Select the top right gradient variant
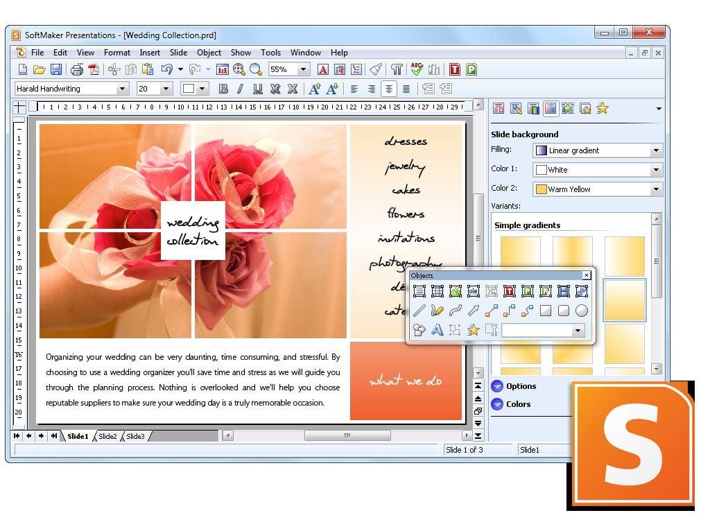This screenshot has height=513, width=710. [625, 256]
